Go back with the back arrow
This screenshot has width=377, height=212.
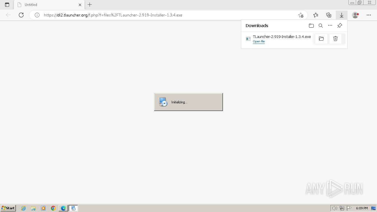tap(8, 15)
